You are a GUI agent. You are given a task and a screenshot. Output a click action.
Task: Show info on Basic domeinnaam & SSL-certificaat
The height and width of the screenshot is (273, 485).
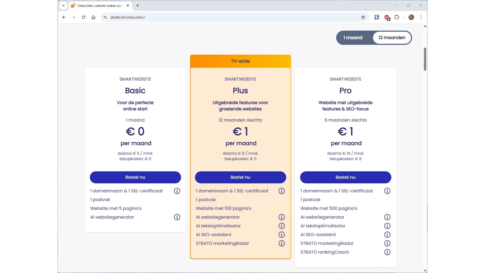(x=177, y=191)
